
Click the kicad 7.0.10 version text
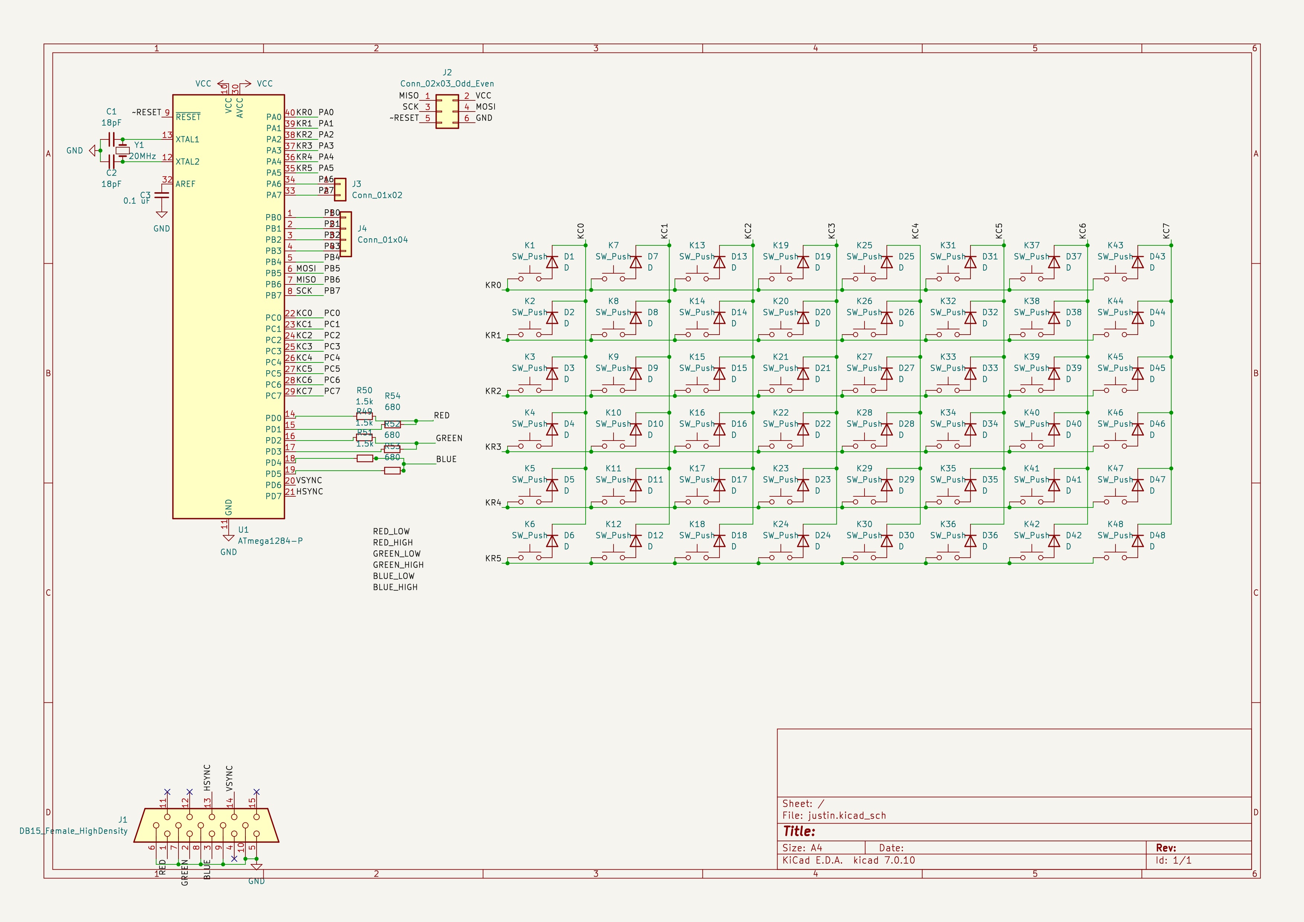(884, 860)
